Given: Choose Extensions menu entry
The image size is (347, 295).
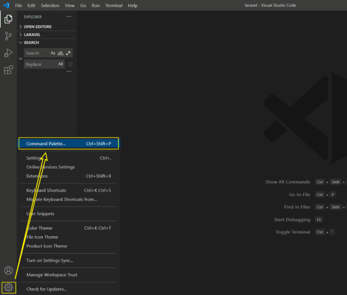Looking at the screenshot, I should [68, 176].
